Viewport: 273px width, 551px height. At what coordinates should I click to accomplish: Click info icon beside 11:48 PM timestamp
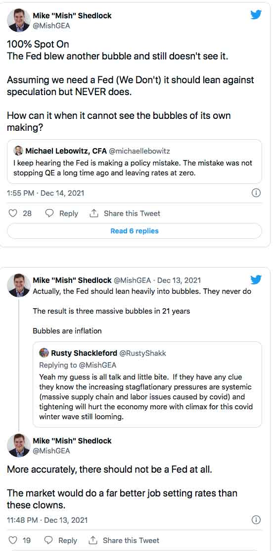(x=257, y=520)
